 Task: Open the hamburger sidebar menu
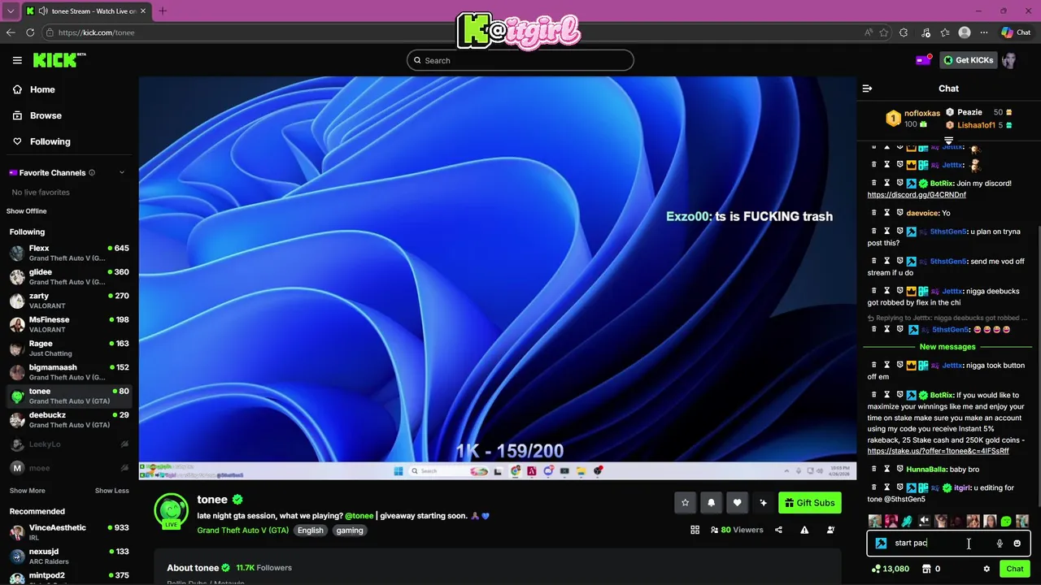(17, 60)
